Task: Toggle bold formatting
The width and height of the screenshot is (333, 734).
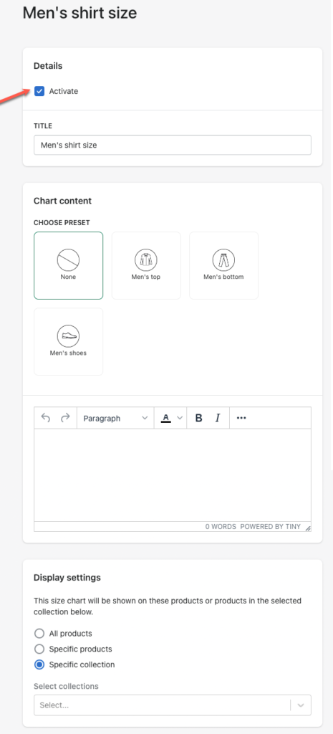Action: [x=199, y=418]
